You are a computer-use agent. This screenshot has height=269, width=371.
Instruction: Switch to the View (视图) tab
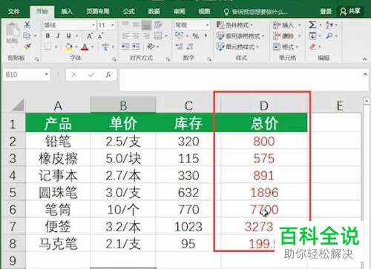204,11
